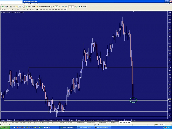Click the Indicators list icon
172x129 pixels.
tap(76, 7)
